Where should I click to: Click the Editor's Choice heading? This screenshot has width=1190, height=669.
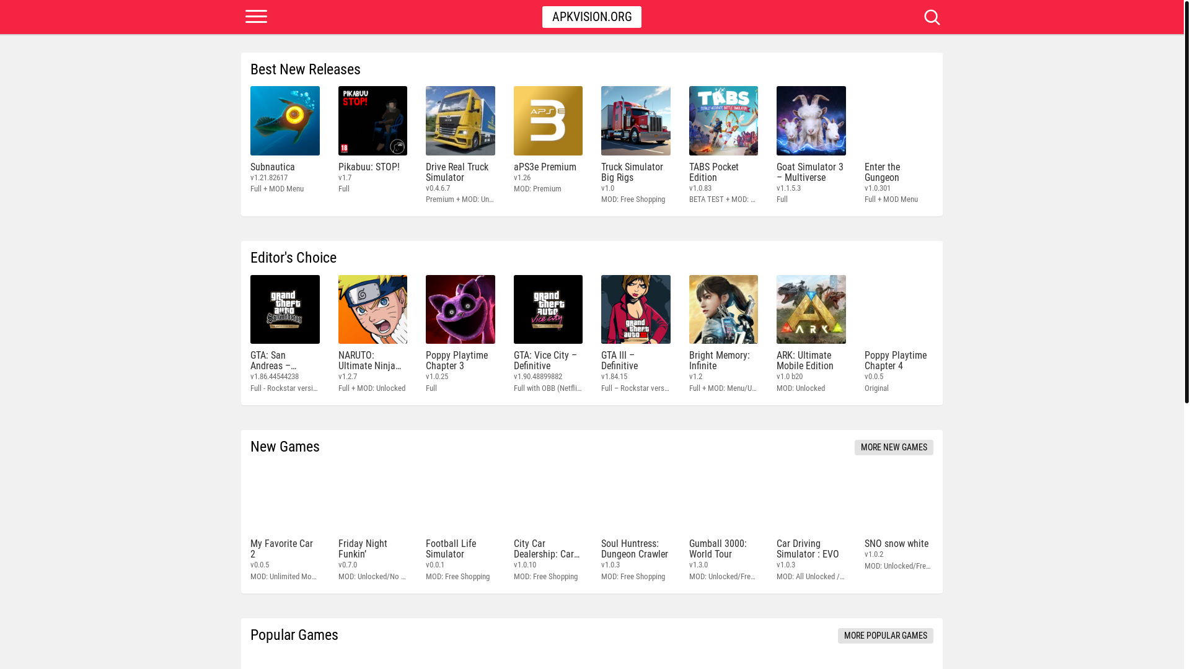point(293,258)
